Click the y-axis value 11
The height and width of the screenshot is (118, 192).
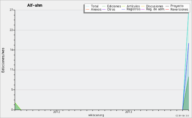12,70
